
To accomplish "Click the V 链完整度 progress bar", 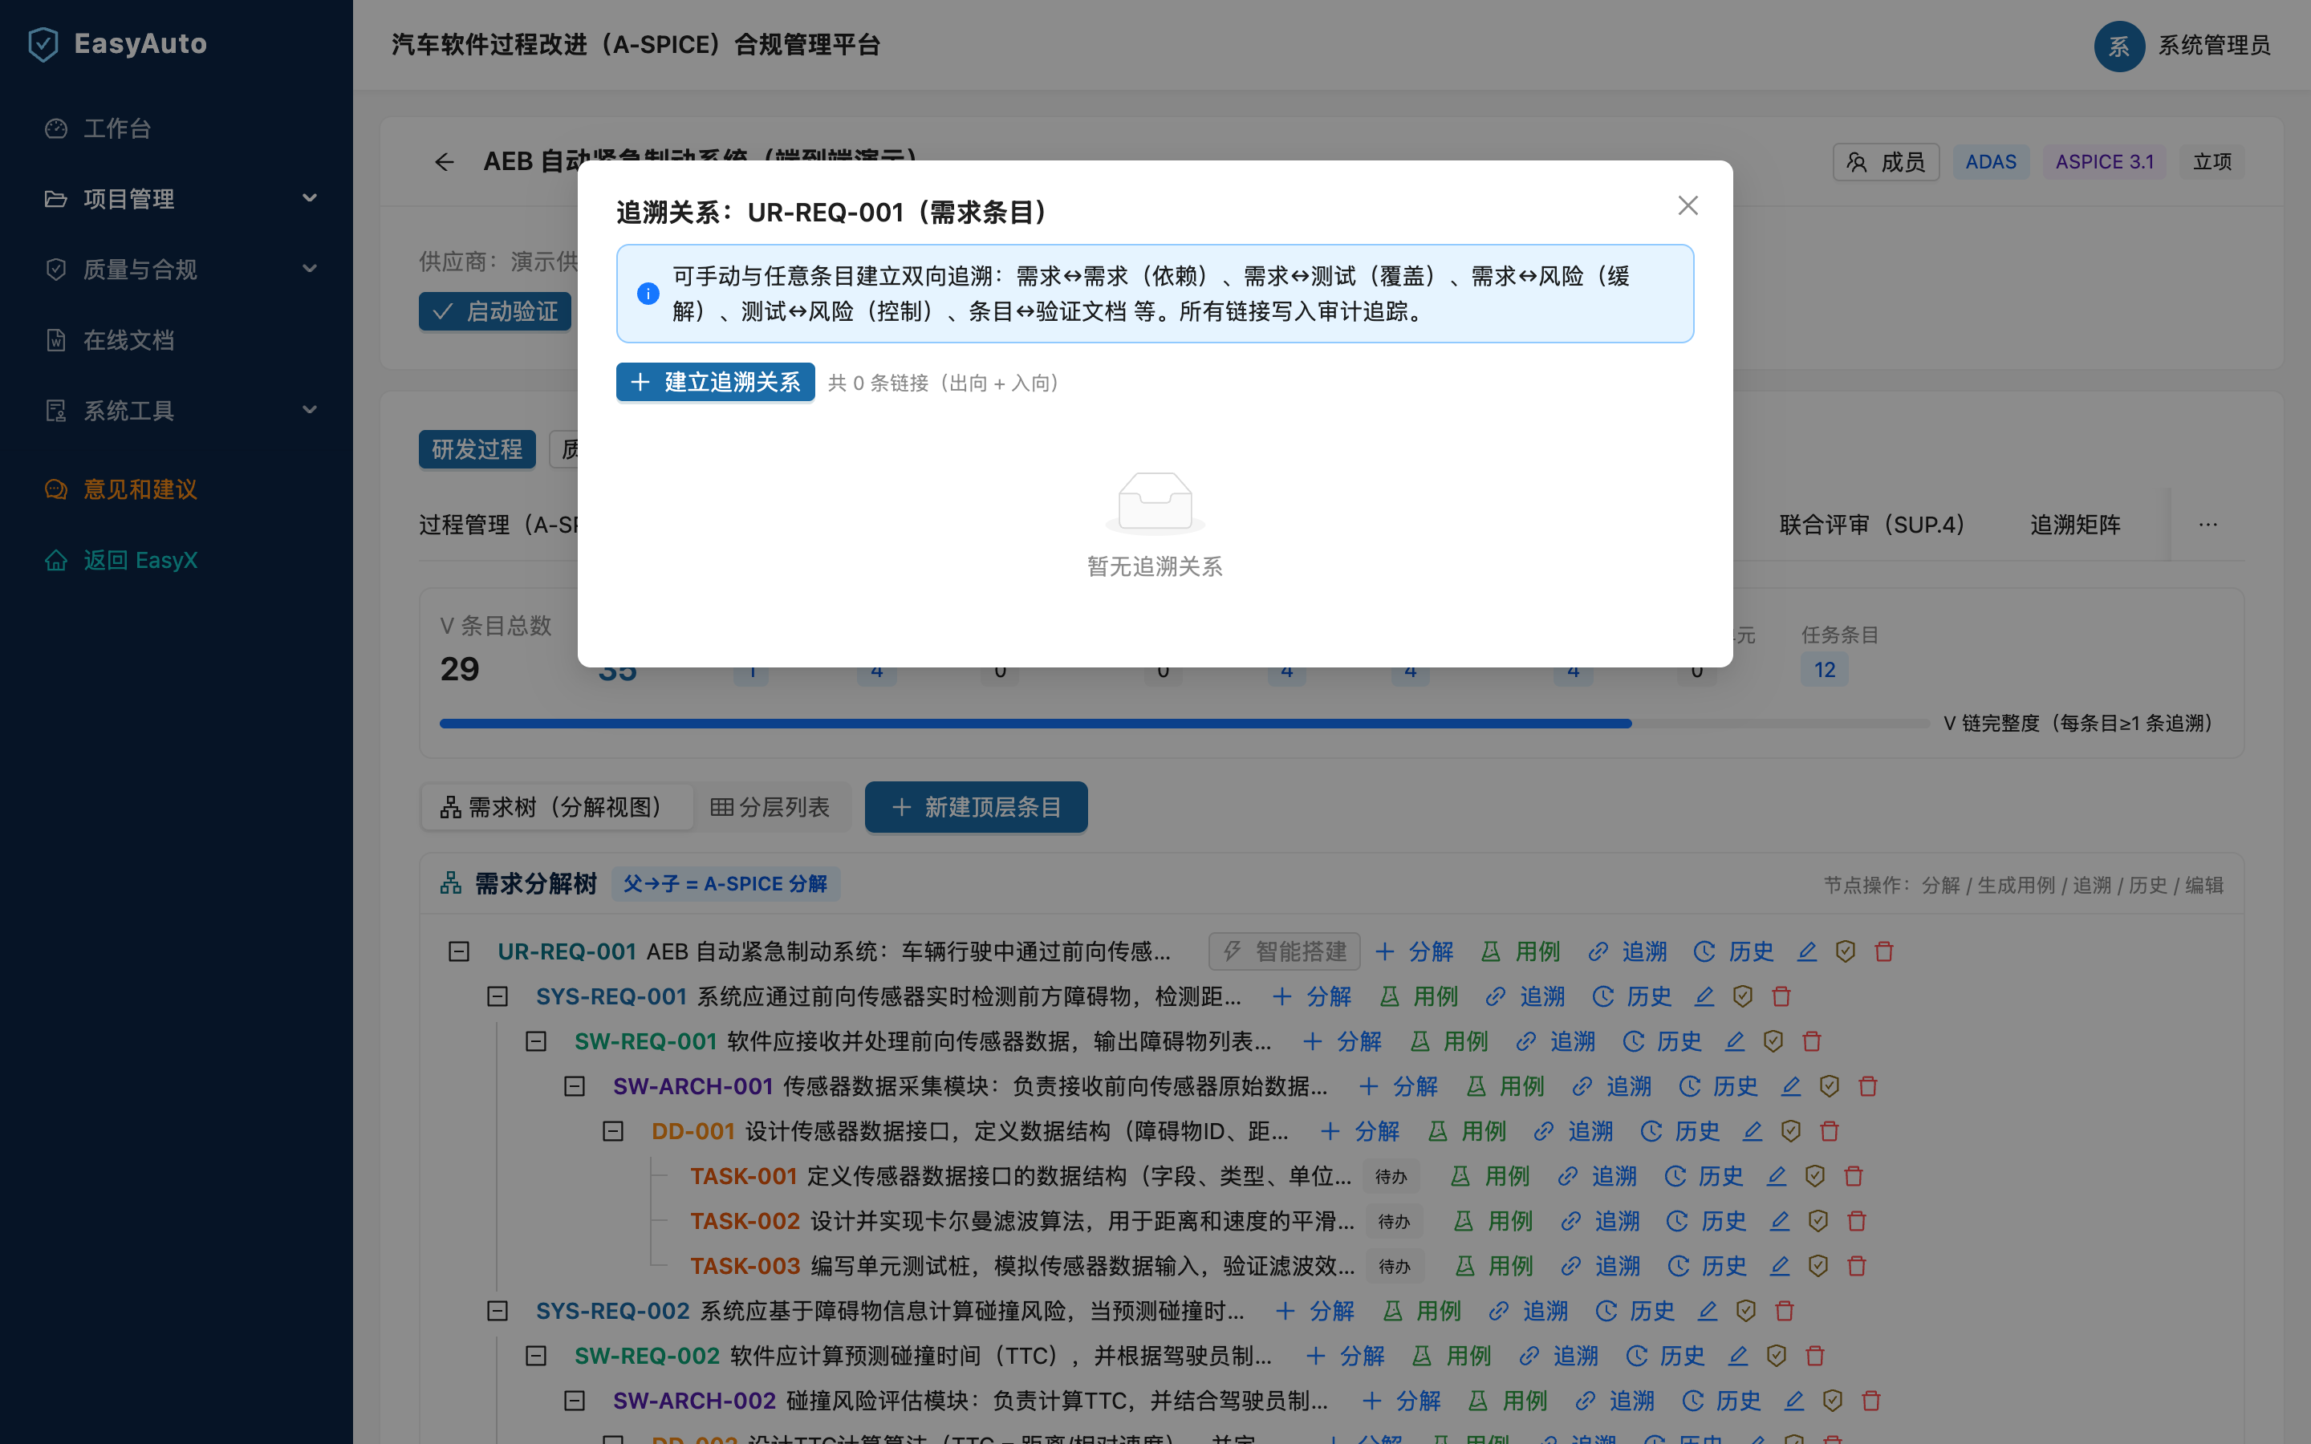I will click(x=1184, y=723).
